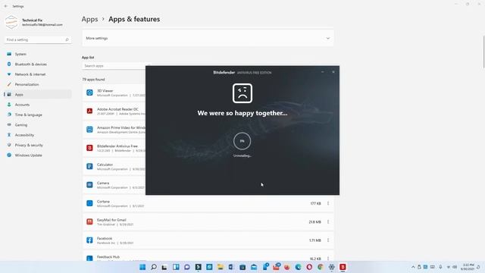This screenshot has width=485, height=273.
Task: Click the Settings window vertical scrollbar
Action: click(x=483, y=52)
